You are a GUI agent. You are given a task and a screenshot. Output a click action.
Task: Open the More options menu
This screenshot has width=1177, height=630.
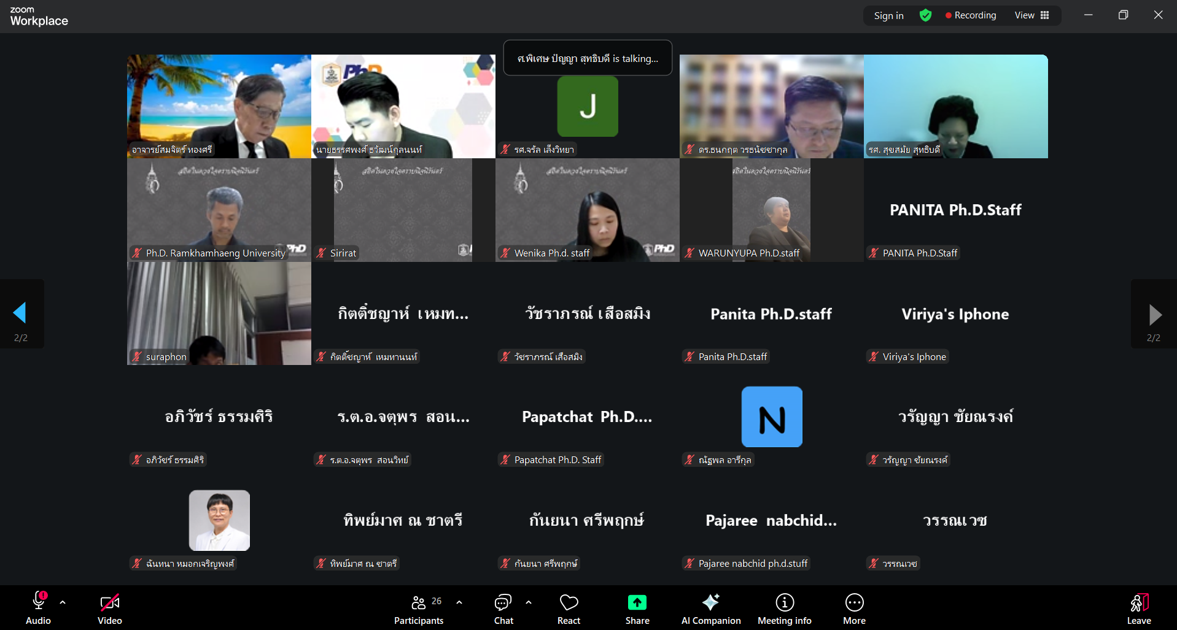point(853,609)
